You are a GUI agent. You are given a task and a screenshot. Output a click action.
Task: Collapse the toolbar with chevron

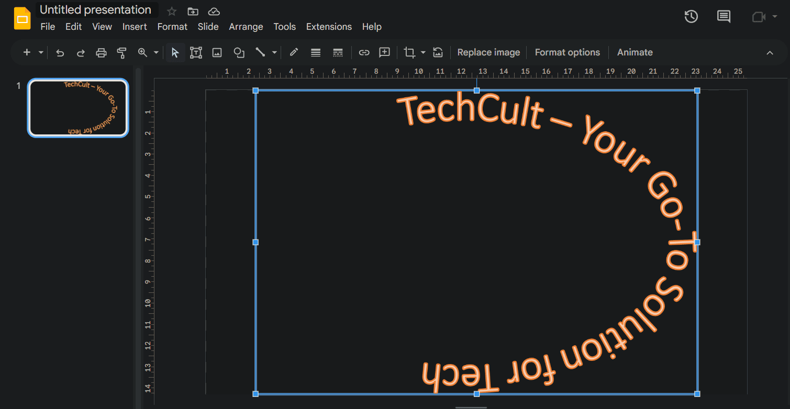tap(770, 53)
